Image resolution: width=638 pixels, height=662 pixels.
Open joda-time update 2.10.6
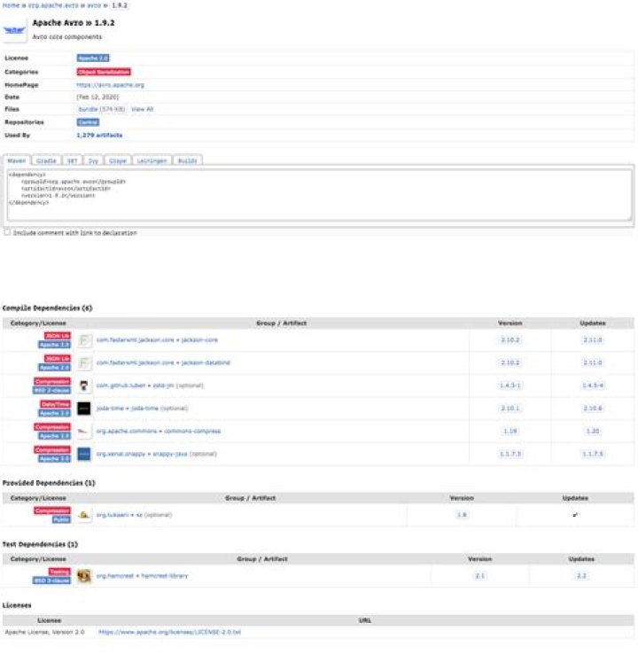coord(593,409)
